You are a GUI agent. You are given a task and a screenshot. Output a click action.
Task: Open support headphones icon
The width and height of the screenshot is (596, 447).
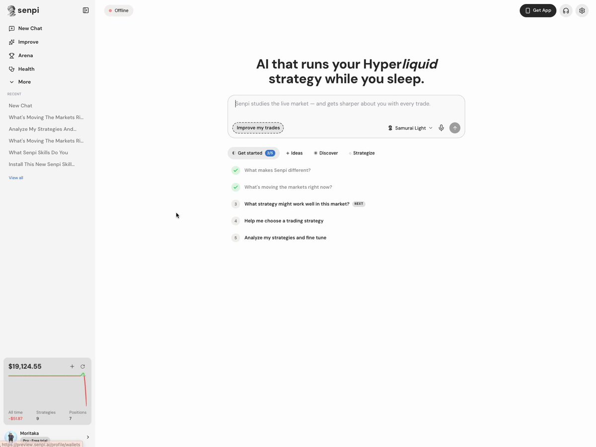pyautogui.click(x=566, y=10)
